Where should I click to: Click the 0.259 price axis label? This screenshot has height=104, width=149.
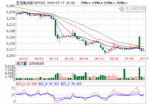(x=11, y=12)
